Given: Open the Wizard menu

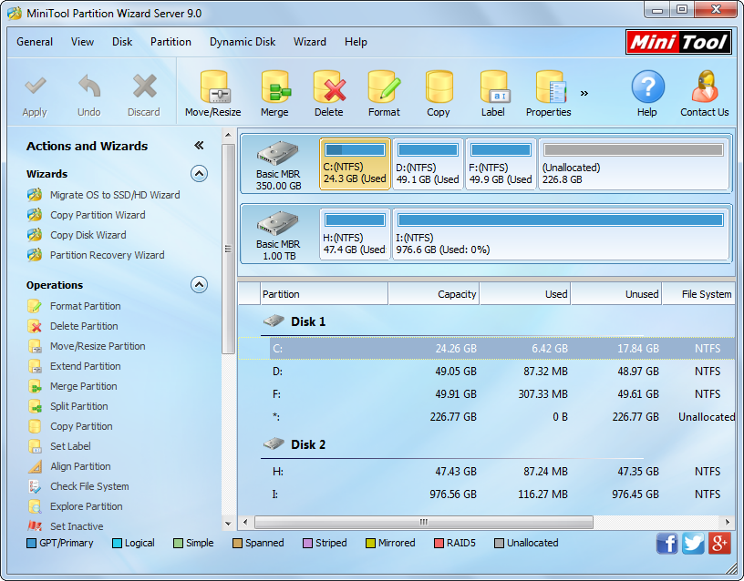Looking at the screenshot, I should (x=310, y=42).
